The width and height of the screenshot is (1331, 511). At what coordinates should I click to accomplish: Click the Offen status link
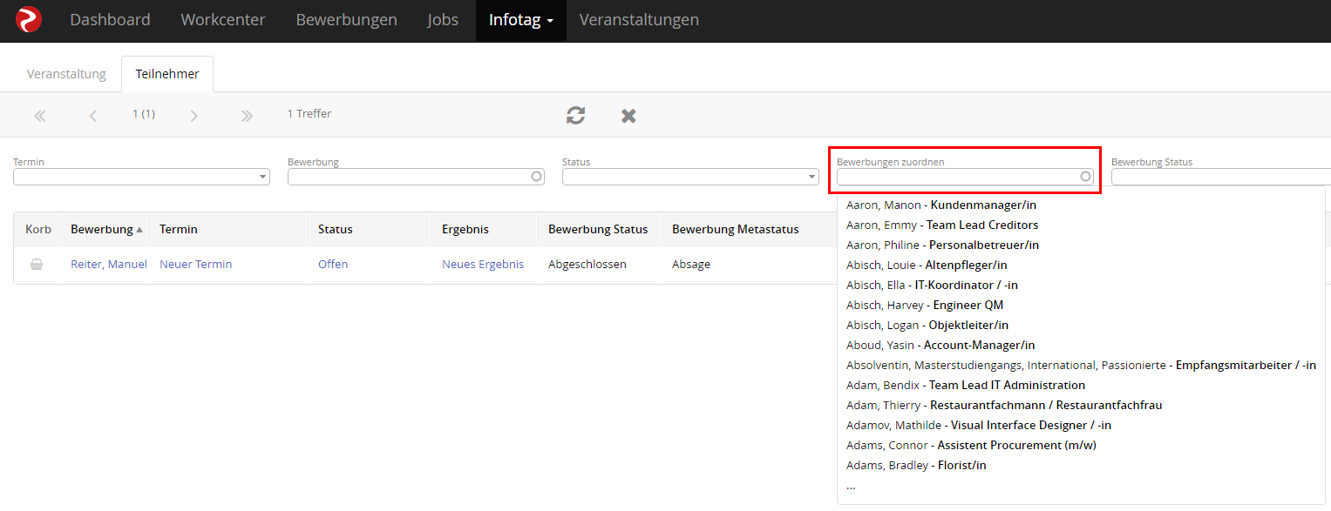click(x=333, y=265)
